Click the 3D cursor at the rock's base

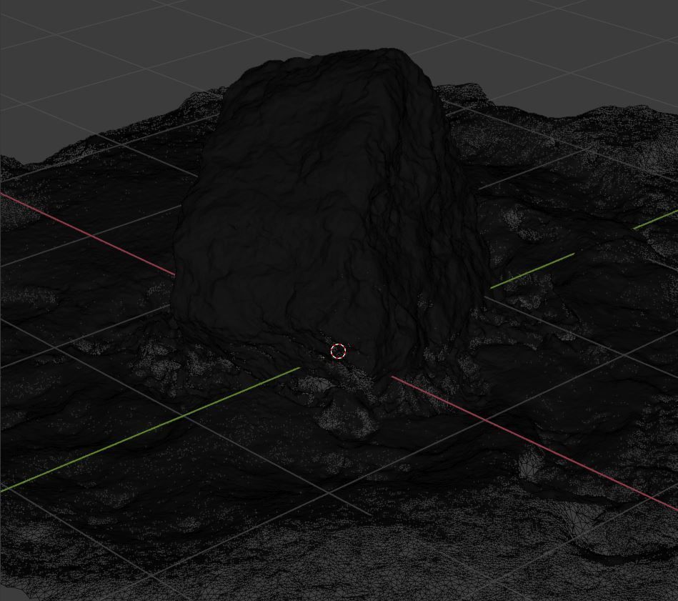coord(339,351)
